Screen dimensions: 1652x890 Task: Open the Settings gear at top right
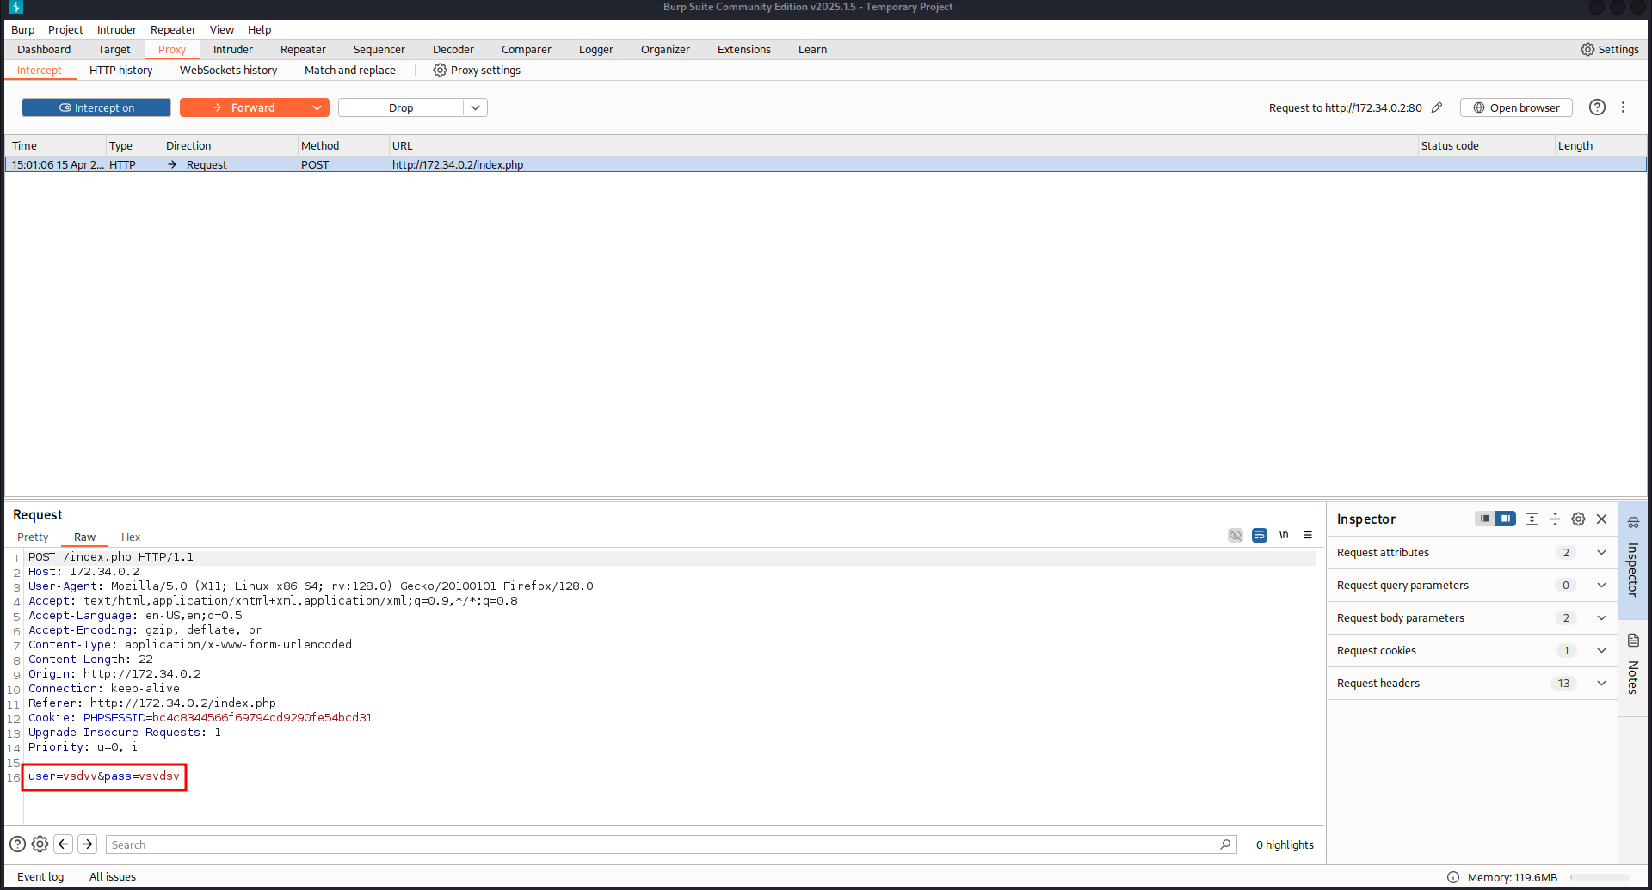(x=1610, y=49)
